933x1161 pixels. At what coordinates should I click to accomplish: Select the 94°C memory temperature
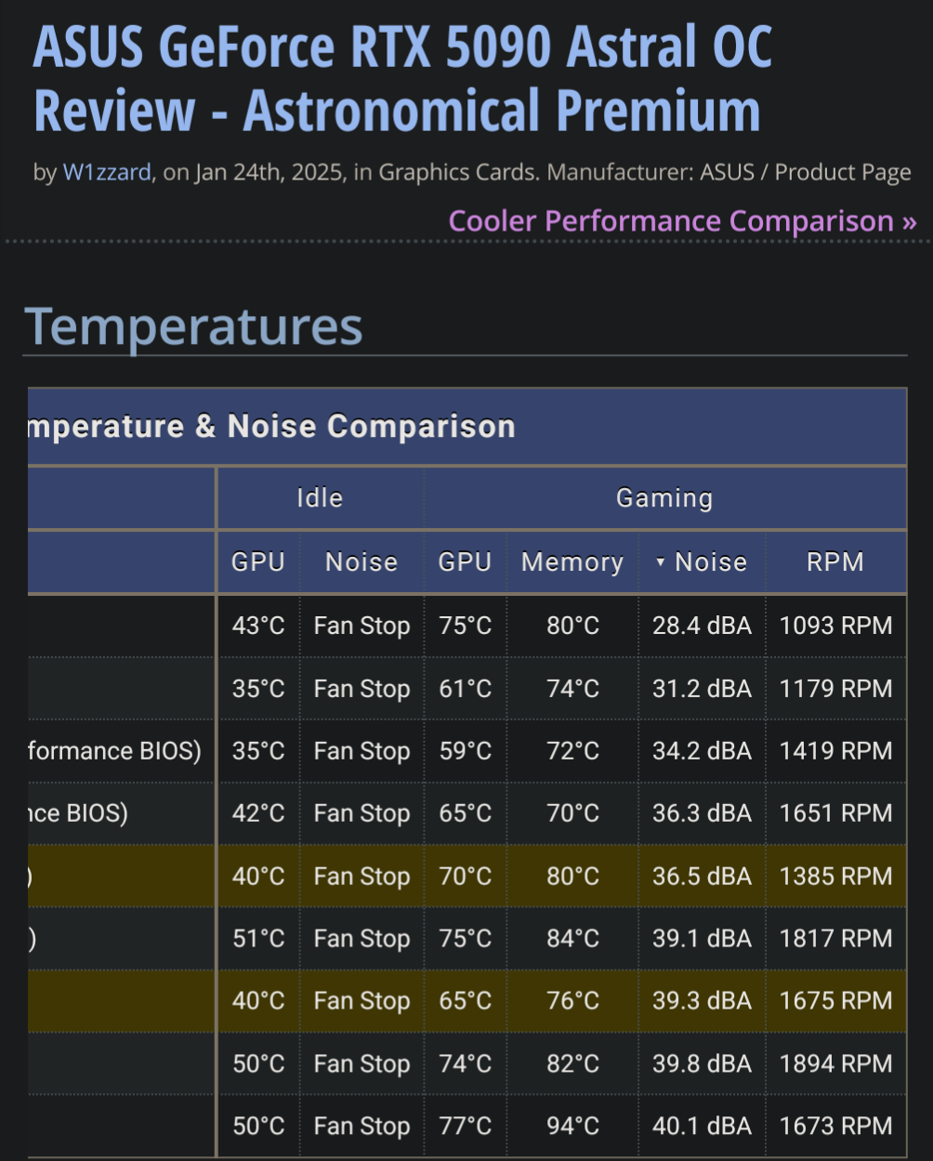point(572,1126)
